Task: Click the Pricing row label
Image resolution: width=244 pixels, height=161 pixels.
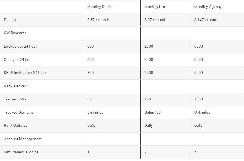Action: click(x=10, y=20)
